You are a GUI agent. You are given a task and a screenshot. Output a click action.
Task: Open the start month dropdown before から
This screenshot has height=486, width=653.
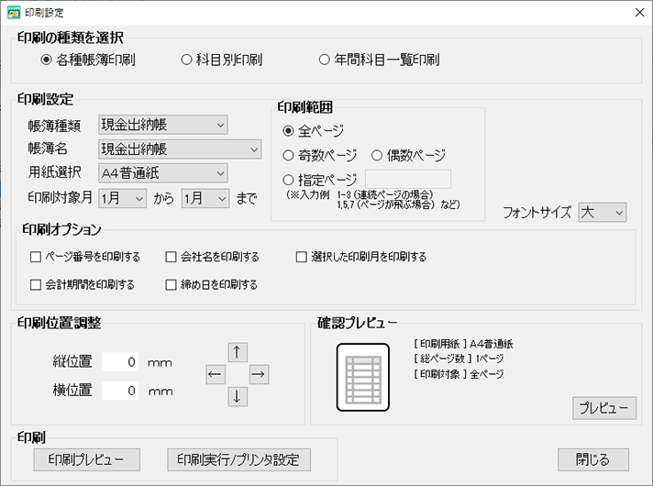tap(123, 198)
